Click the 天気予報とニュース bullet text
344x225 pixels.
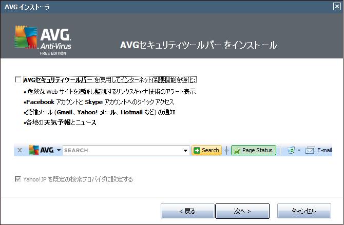coord(61,122)
